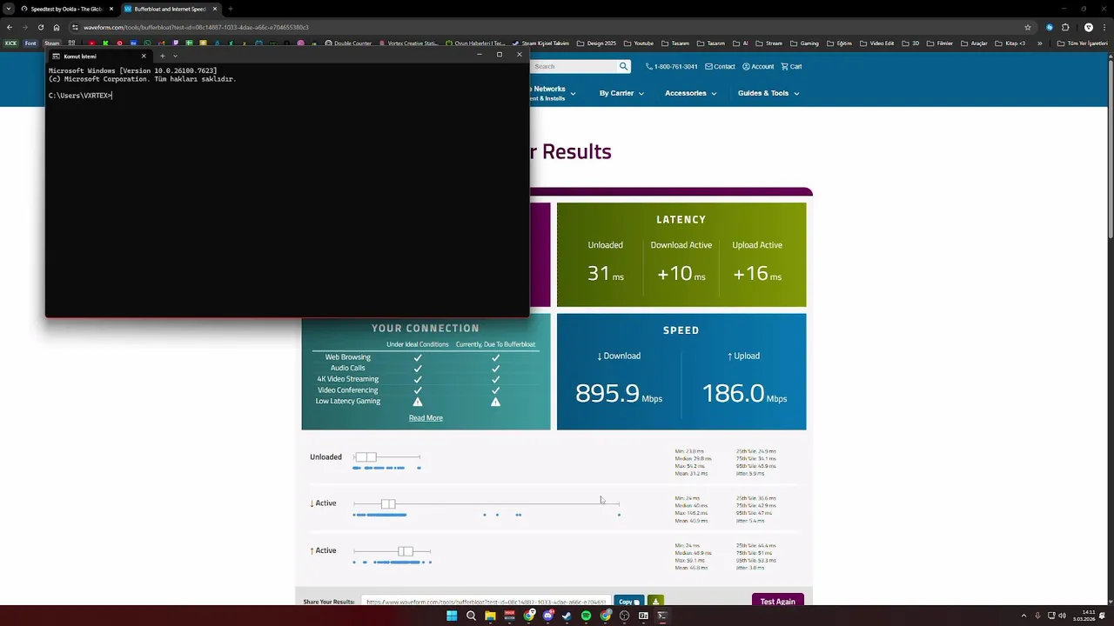Viewport: 1114px width, 626px height.
Task: Add a new terminal tab with plus
Action: tap(162, 56)
